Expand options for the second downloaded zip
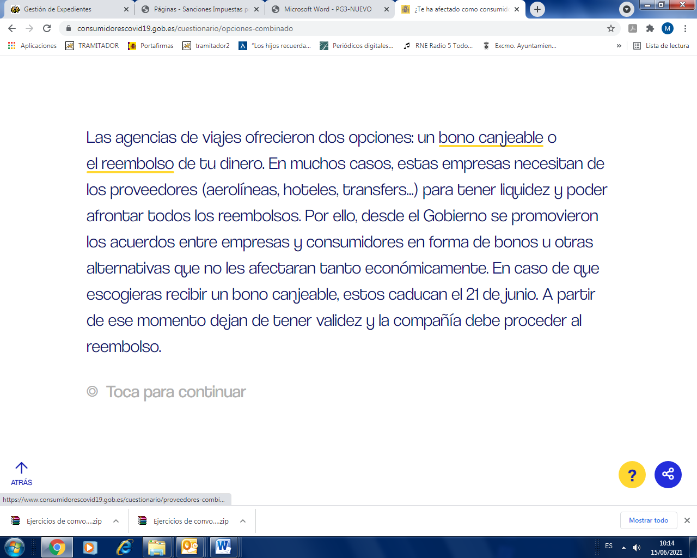Screen dimensions: 697x558 [243, 521]
